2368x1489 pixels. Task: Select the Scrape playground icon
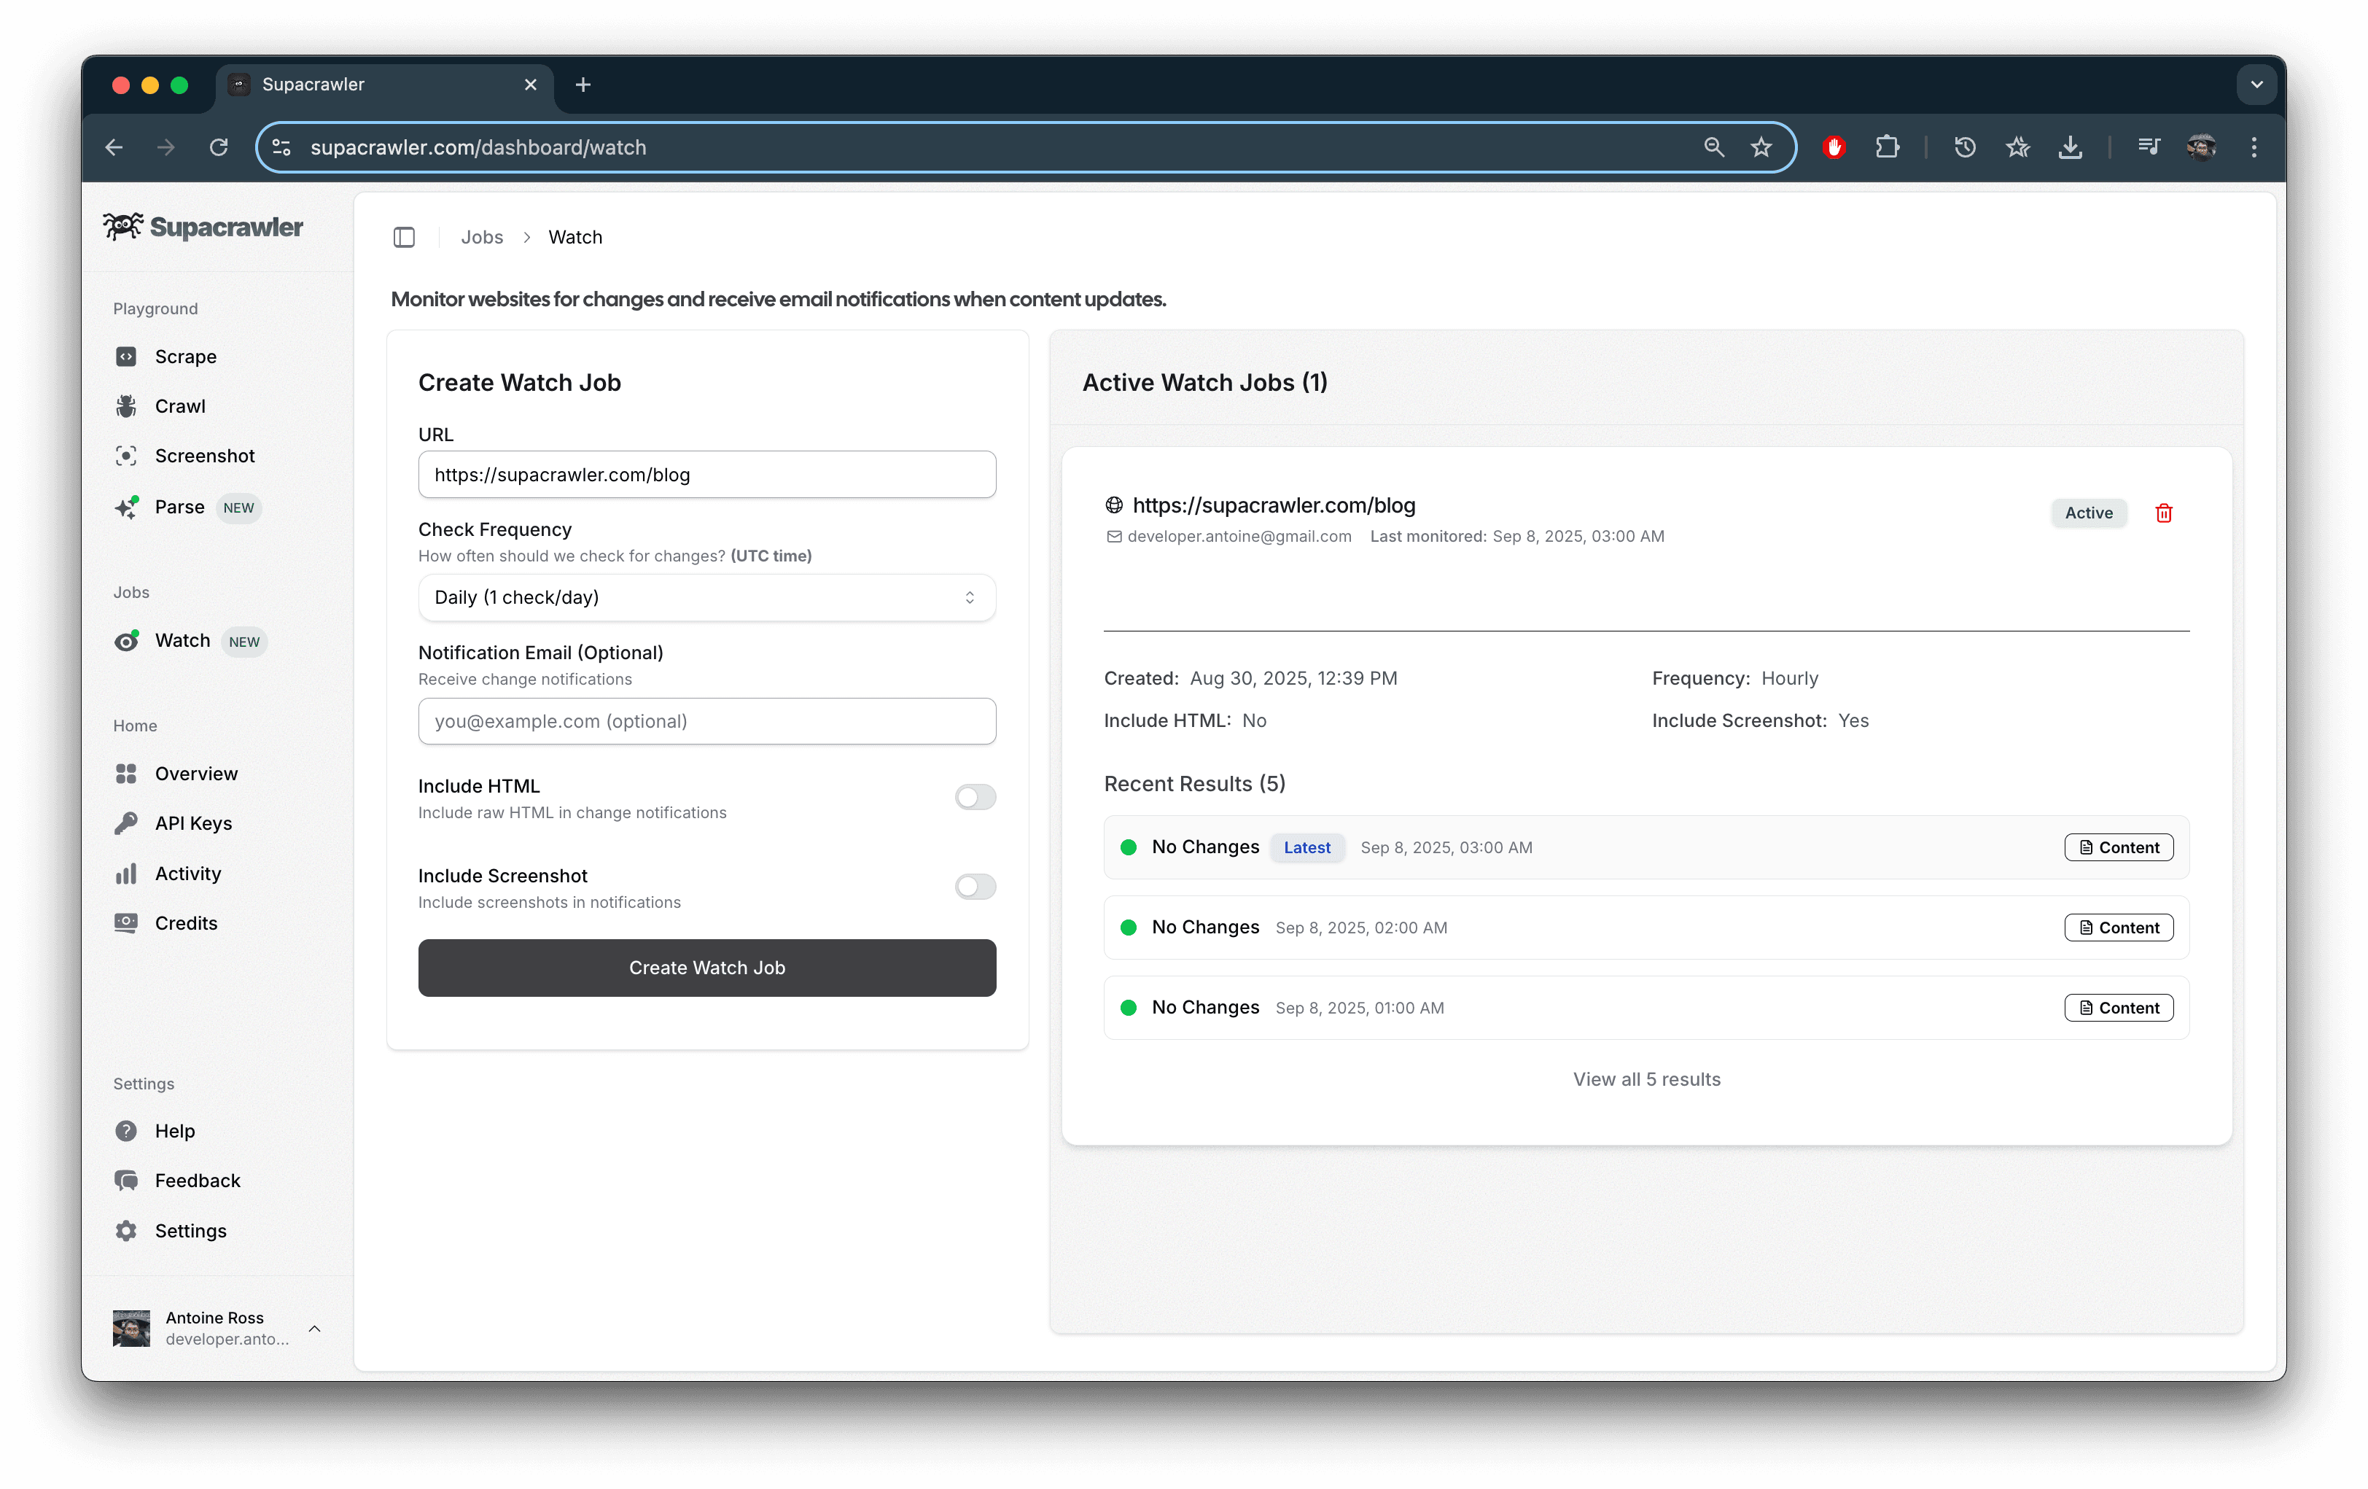tap(127, 356)
